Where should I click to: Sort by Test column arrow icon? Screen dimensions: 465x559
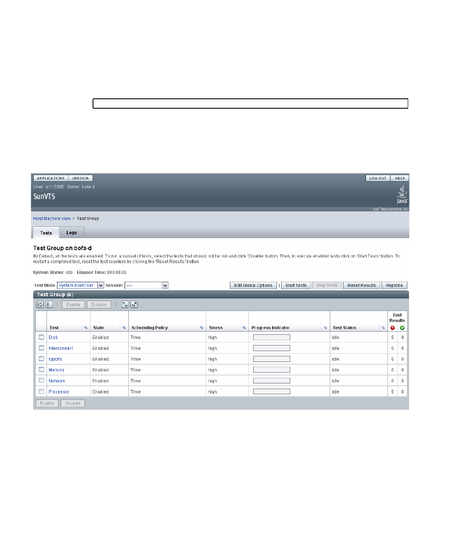click(x=86, y=328)
